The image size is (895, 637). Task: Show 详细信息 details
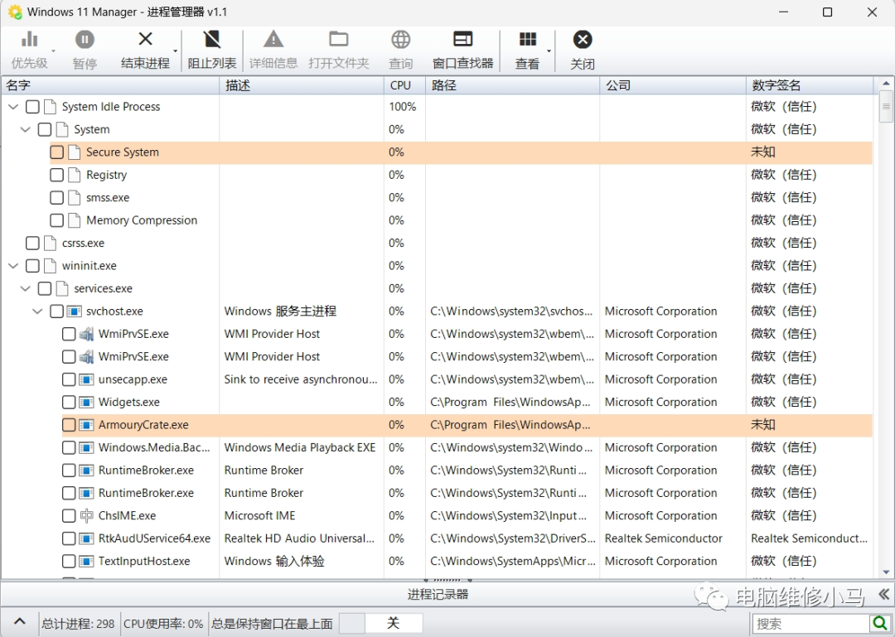273,51
